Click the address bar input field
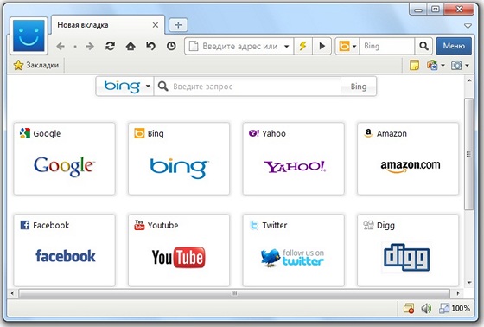Image resolution: width=484 pixels, height=327 pixels. (x=239, y=47)
